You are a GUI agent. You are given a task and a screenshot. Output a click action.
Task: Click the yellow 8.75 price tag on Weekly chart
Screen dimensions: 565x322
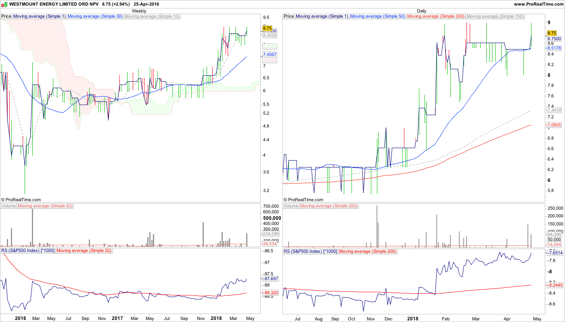point(267,28)
